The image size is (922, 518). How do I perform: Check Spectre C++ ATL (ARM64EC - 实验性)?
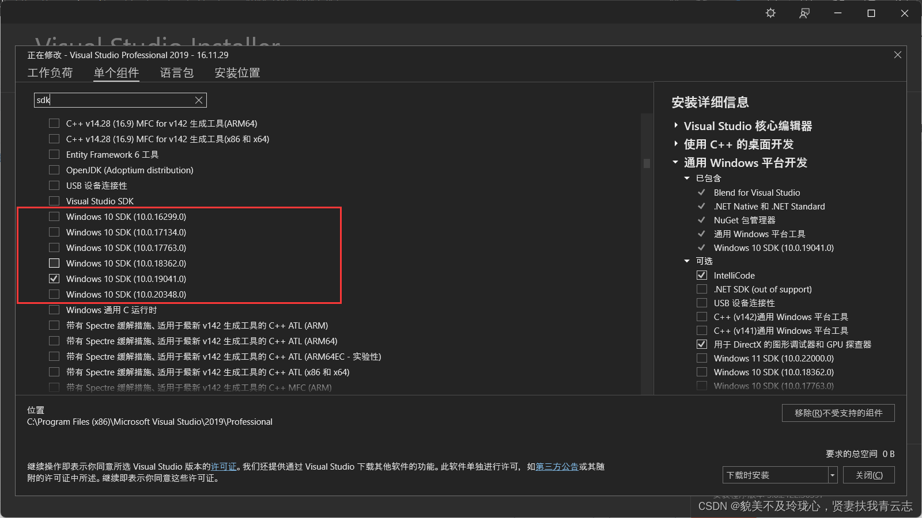(54, 356)
